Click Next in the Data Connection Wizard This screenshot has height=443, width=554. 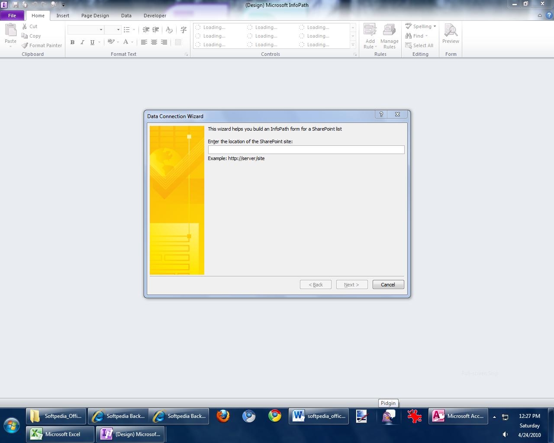click(x=352, y=285)
